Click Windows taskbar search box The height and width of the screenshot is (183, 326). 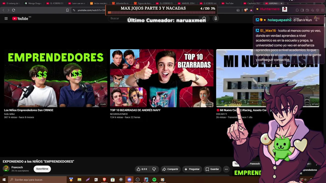[x=37, y=180]
